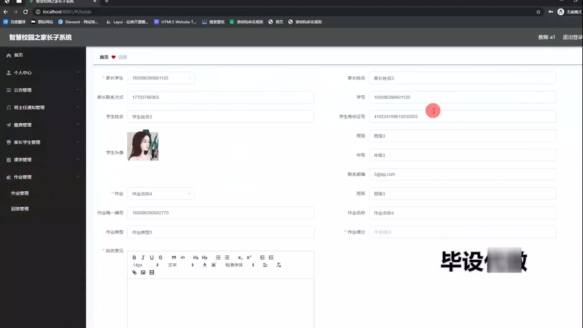
Task: Expand the 缴费管理 sidebar menu
Action: [43, 125]
